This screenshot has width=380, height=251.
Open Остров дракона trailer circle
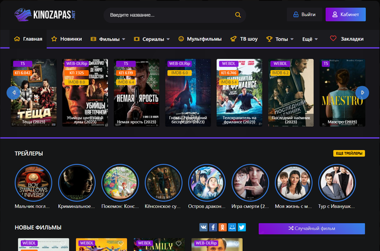(207, 183)
